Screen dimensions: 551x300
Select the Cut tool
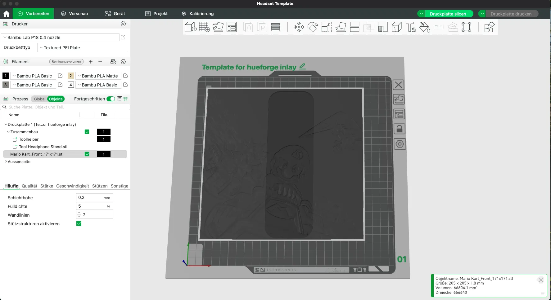pos(355,27)
